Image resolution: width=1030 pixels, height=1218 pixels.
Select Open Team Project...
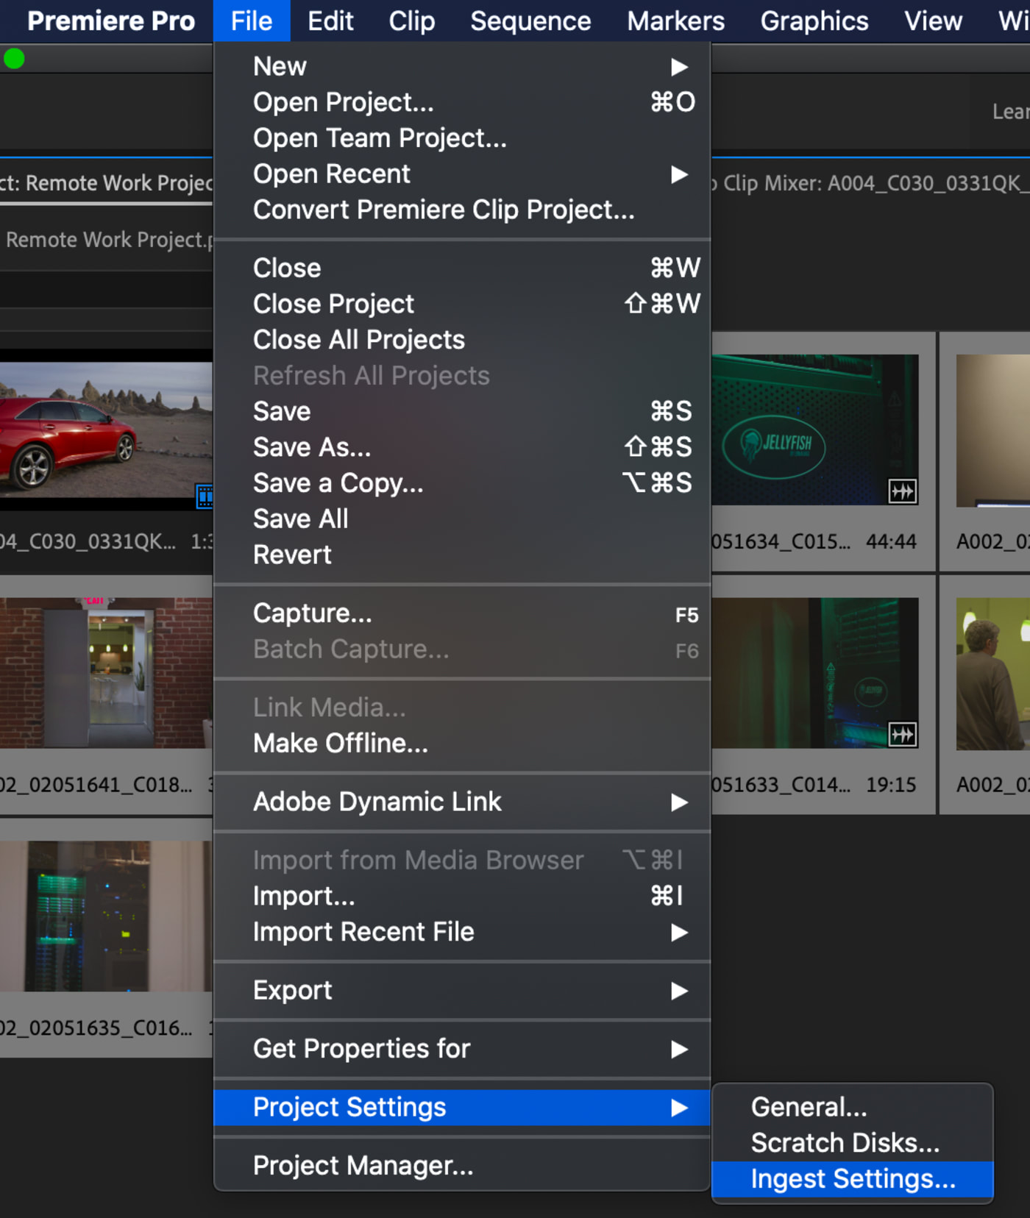tap(462, 138)
